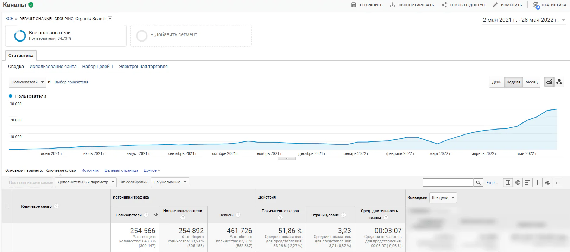The height and width of the screenshot is (252, 570).
Task: Open the СТАТИСТИКА insights icon
Action: [x=536, y=5]
